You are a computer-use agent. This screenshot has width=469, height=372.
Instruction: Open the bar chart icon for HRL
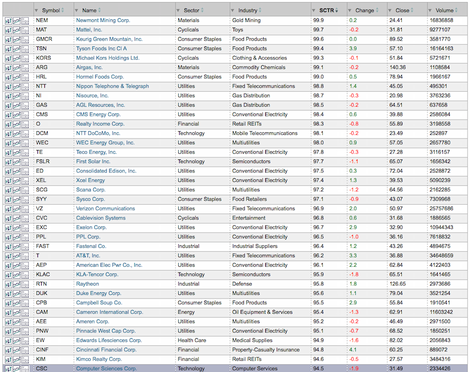[8, 78]
